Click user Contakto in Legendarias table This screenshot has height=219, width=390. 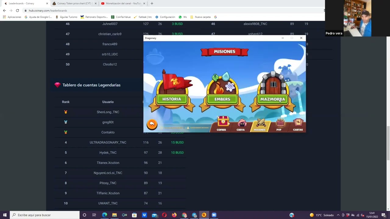click(108, 132)
